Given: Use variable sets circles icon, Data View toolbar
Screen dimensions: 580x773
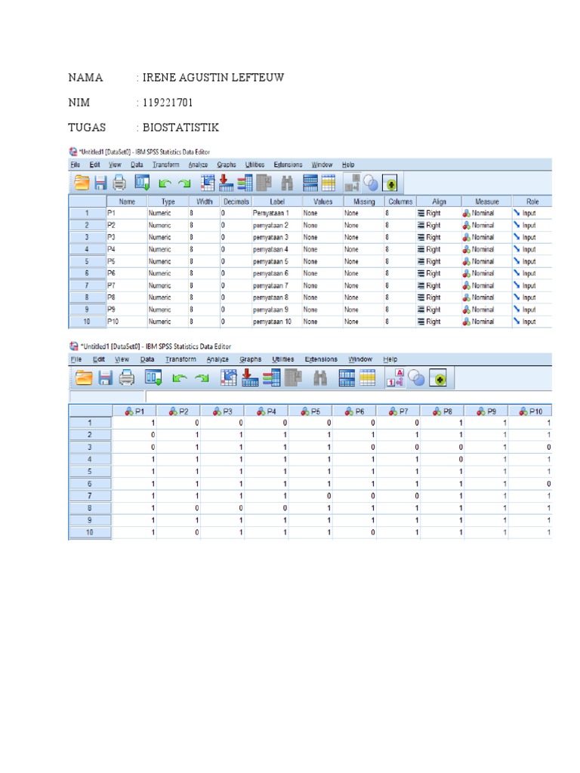Looking at the screenshot, I should [x=417, y=379].
